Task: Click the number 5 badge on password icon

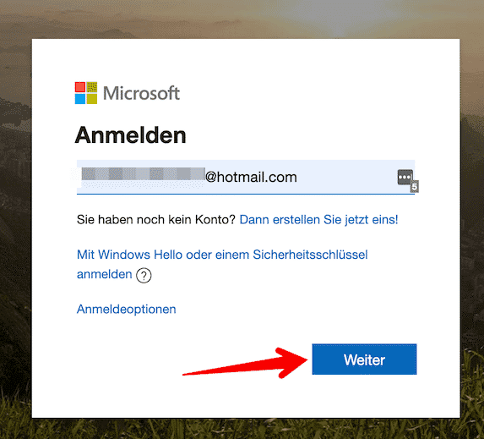Action: pos(414,187)
